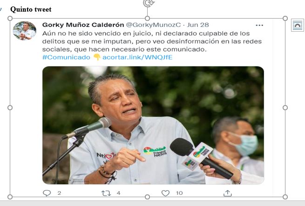
Task: Open the acortar.link/WNQJfE link
Action: tap(137, 57)
